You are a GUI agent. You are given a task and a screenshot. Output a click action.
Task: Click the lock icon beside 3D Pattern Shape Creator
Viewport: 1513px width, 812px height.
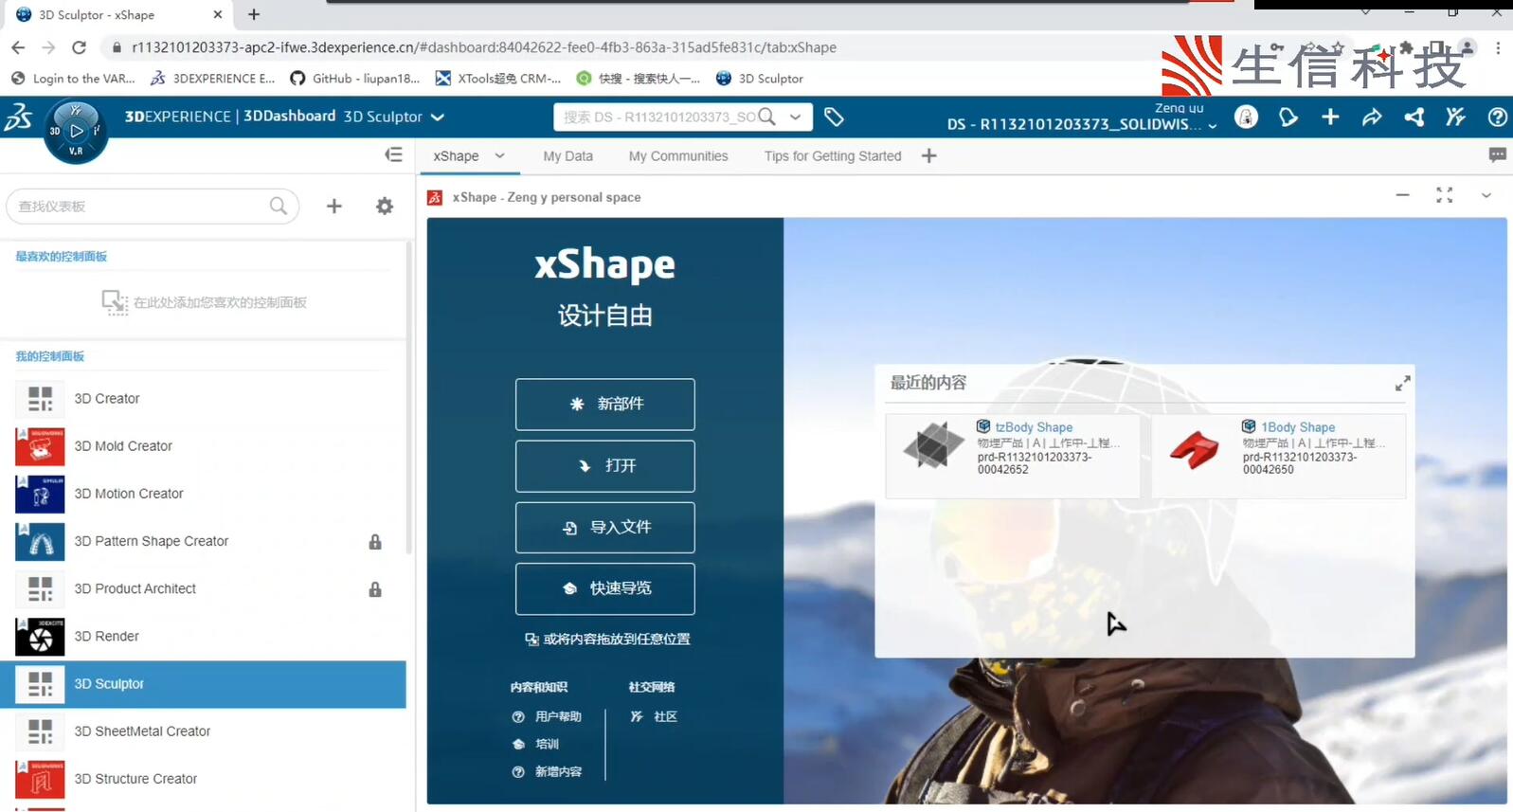[375, 542]
